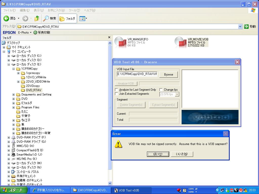Click the vobtool logo banner

point(210,117)
